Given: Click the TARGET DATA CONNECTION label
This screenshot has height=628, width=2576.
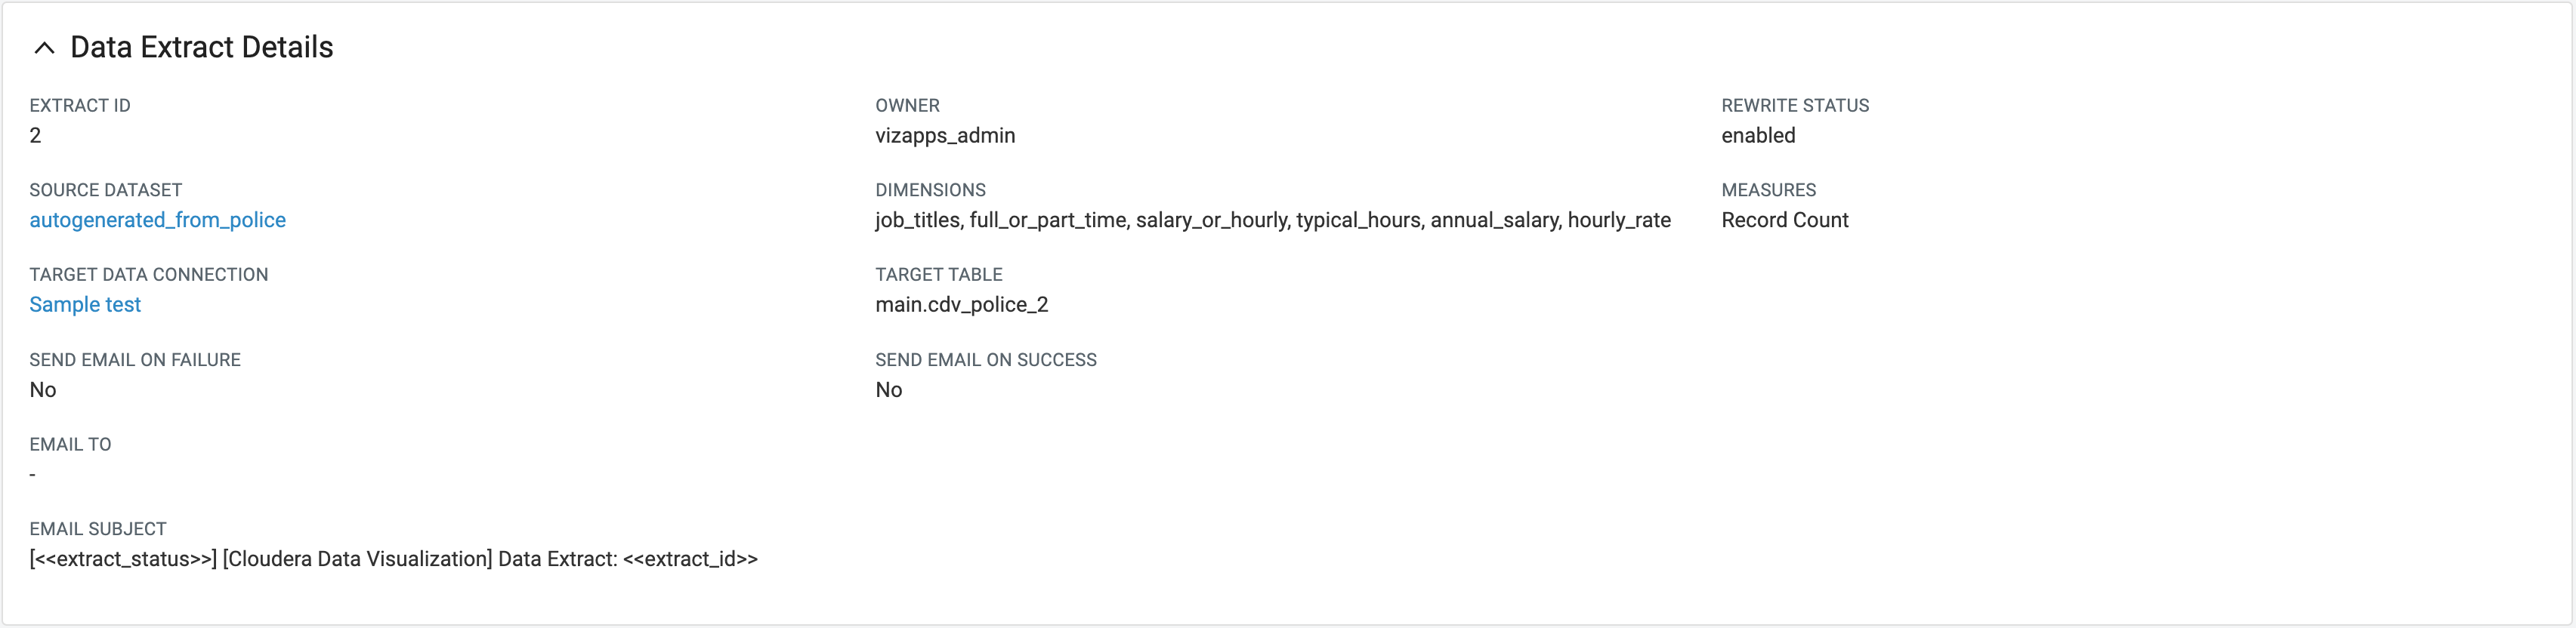Looking at the screenshot, I should [149, 275].
